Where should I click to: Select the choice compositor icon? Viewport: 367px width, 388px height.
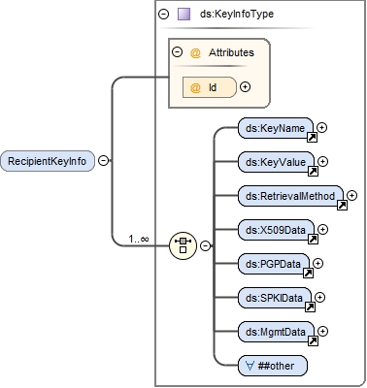point(183,245)
